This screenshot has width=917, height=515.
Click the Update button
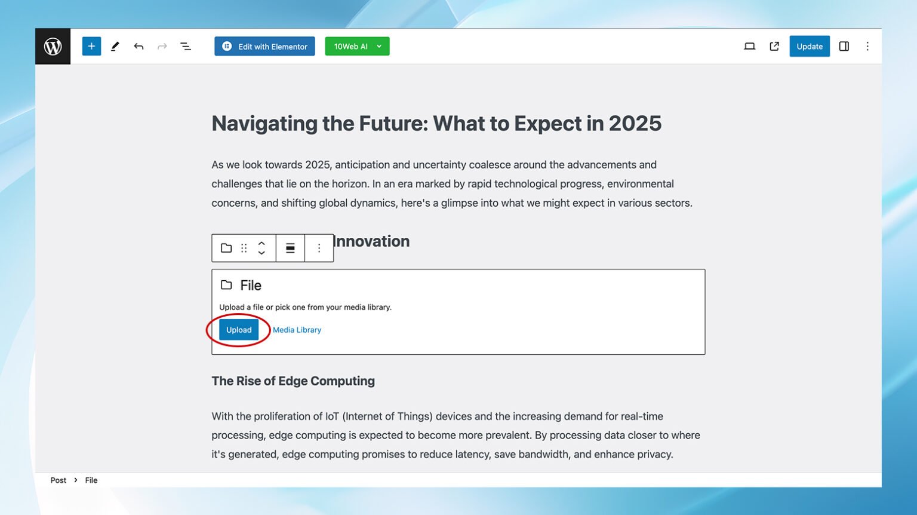point(809,47)
